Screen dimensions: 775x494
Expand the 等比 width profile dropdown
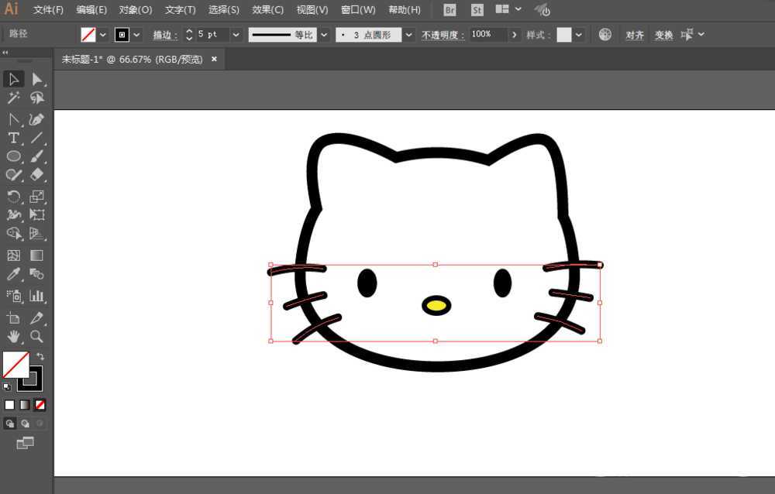[324, 34]
